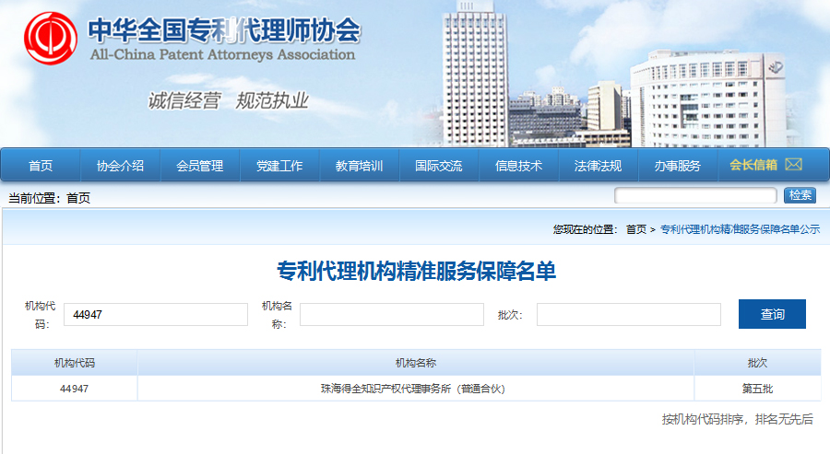Focus the 机构代码 field containing 44947
830x454 pixels.
156,315
